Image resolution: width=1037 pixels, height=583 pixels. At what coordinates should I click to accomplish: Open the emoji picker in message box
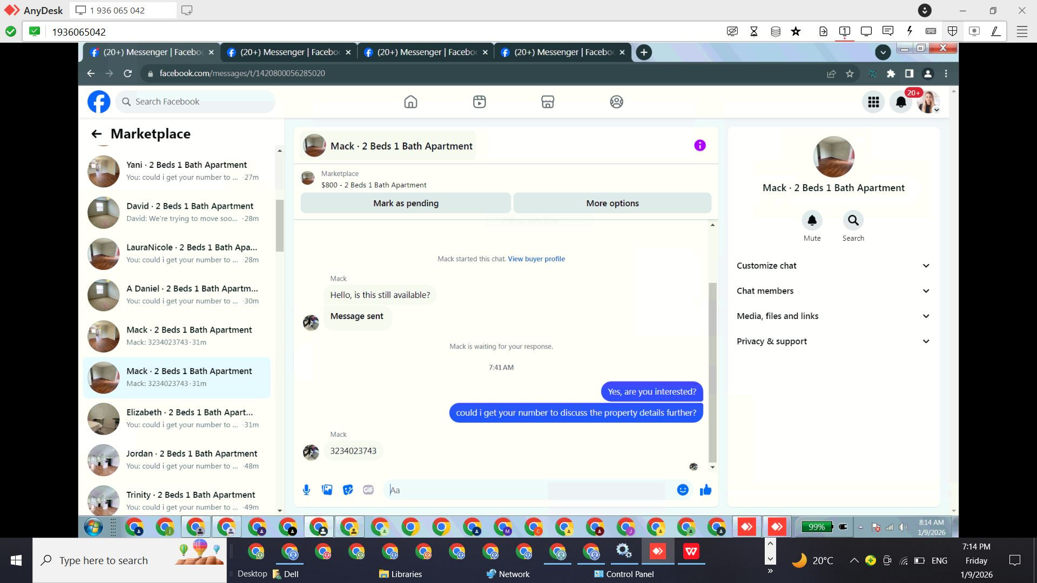683,490
